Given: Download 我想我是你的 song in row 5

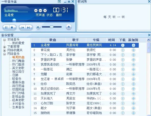Looking at the screenshot, I should coord(123,65).
